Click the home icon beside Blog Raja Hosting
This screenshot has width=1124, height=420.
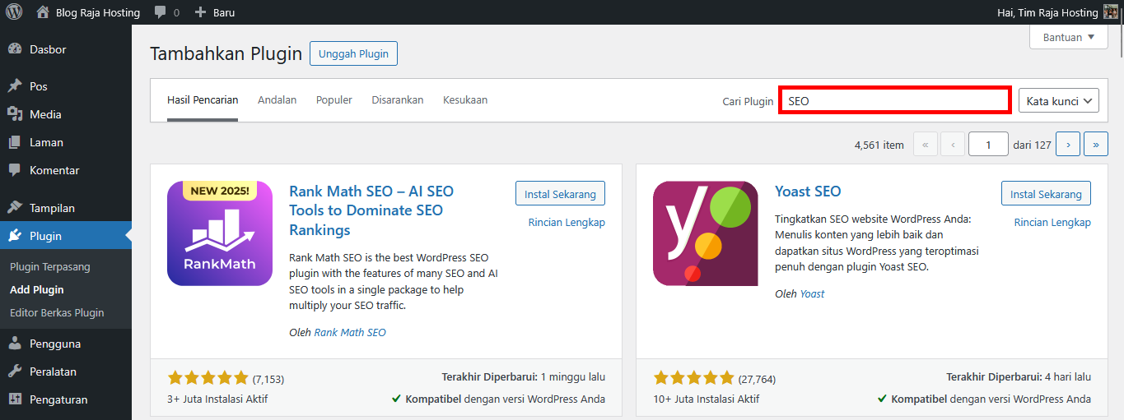pos(43,12)
